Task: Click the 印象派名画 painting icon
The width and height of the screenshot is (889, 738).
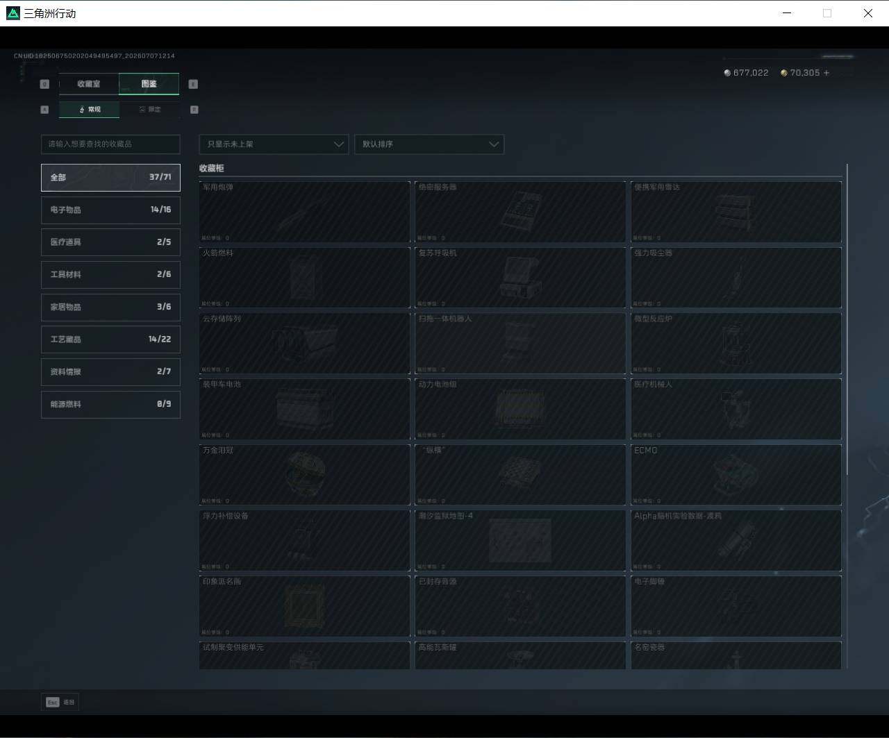Action: point(304,605)
